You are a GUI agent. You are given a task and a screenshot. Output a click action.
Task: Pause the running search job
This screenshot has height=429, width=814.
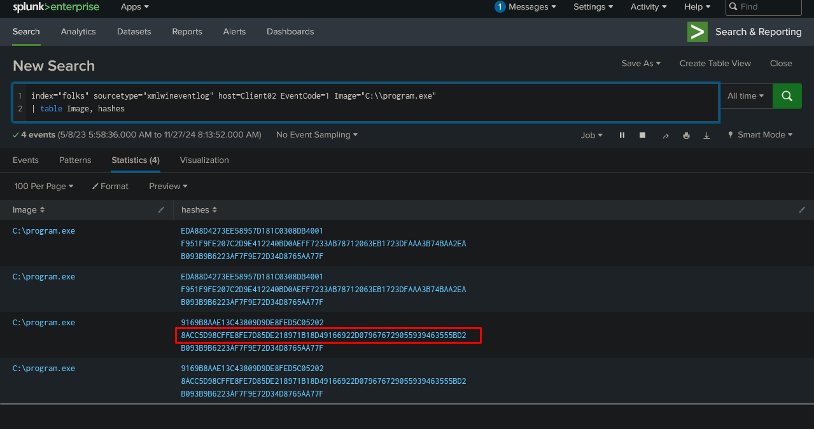tap(622, 135)
